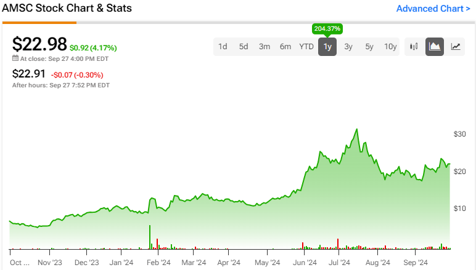Click the -$0.07 (-0.30%) after-hours change
This screenshot has width=476, height=270.
(x=77, y=75)
